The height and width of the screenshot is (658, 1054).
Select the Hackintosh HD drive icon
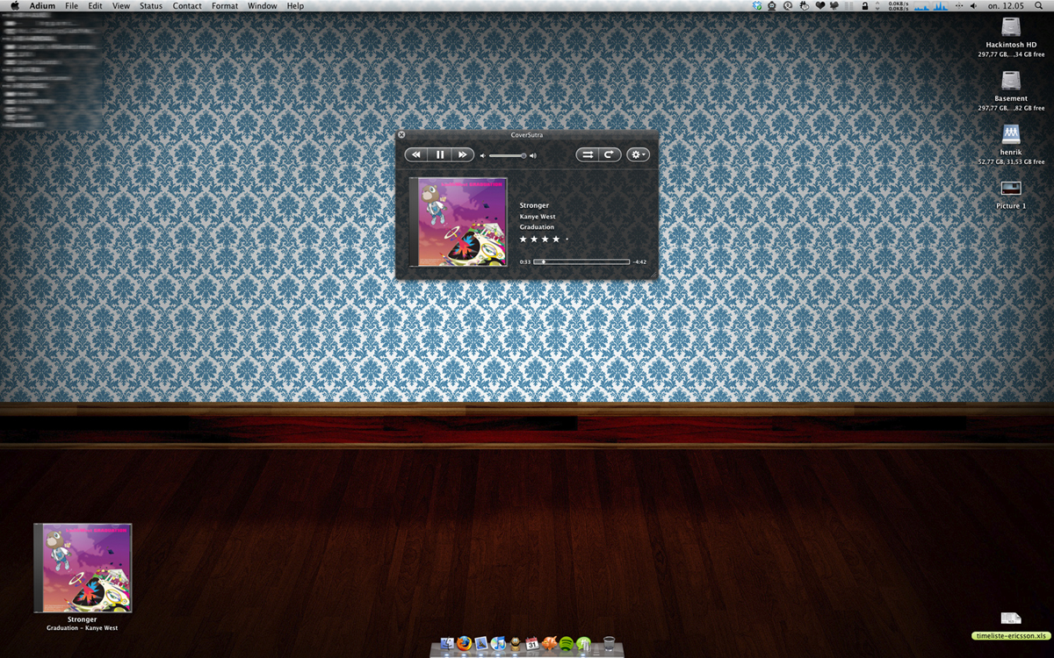[x=1011, y=26]
